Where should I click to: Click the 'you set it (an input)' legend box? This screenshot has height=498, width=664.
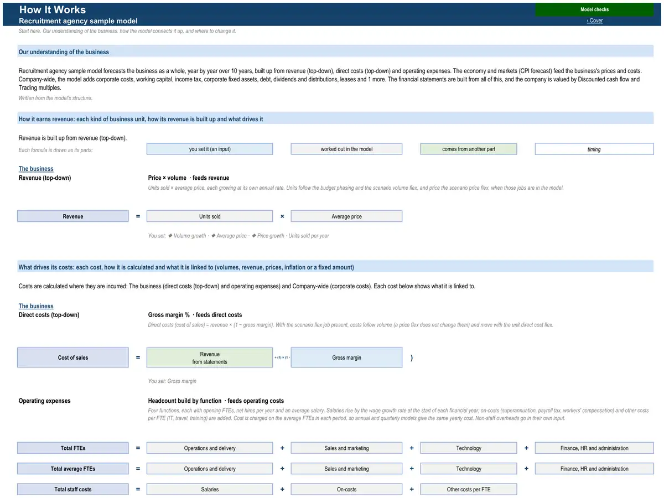(x=210, y=149)
